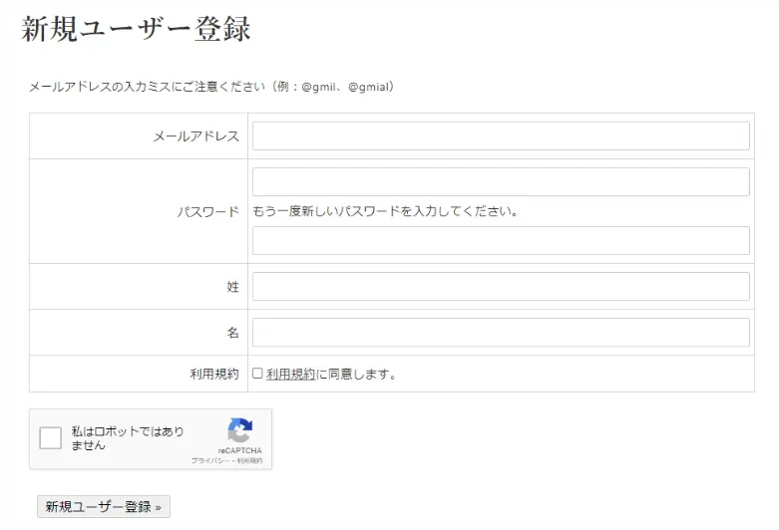This screenshot has height=530, width=779.
Task: Click the もう一度新しいパスワード instruction text
Action: point(385,211)
